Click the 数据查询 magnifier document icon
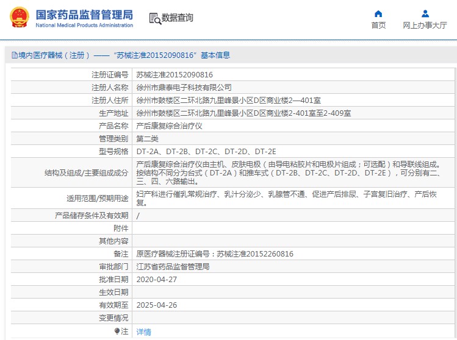The width and height of the screenshot is (457, 340). (x=155, y=18)
